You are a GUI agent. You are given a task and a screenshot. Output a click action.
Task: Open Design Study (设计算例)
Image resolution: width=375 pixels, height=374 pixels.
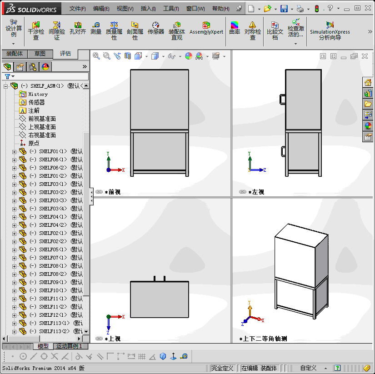coord(13,29)
